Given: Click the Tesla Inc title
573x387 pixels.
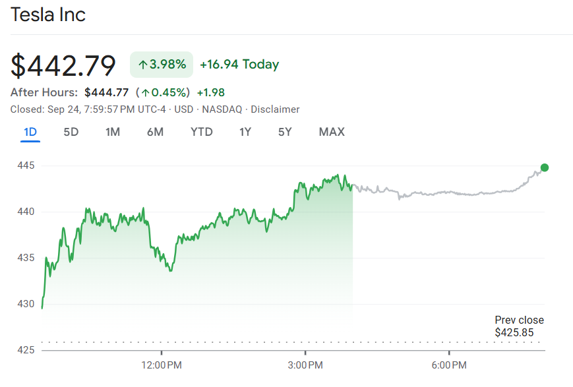Looking at the screenshot, I should click(48, 15).
